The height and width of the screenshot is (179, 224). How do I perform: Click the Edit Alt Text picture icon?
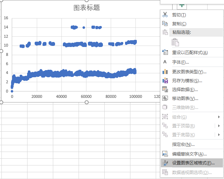pyautogui.click(x=165, y=154)
